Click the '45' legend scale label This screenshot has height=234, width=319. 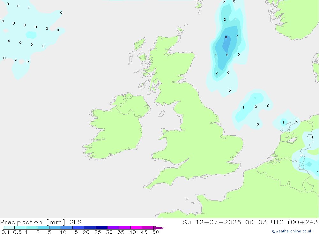pos(144,232)
